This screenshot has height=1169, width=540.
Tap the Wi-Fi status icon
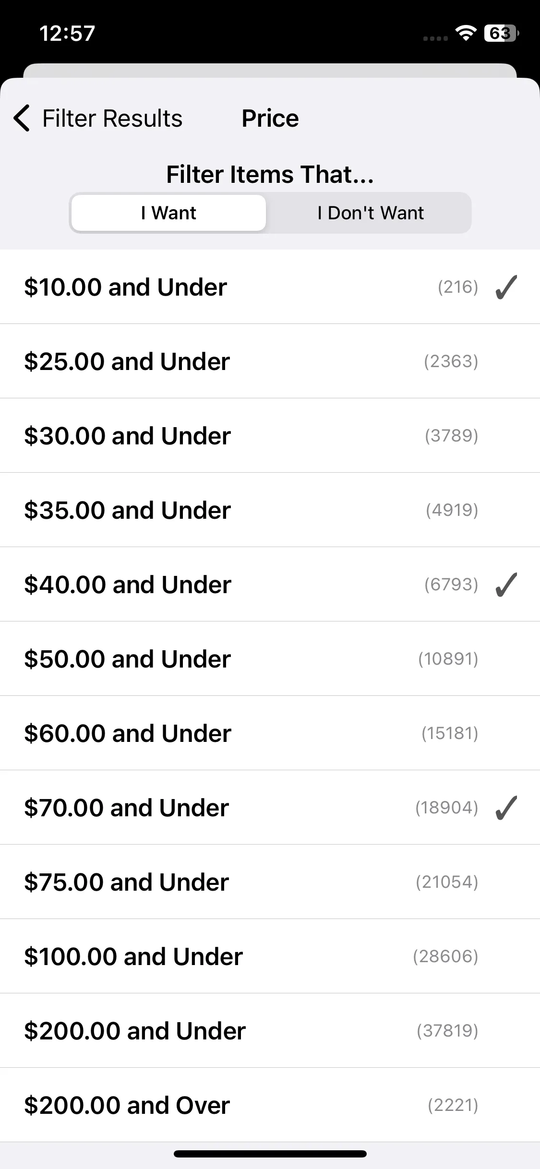466,33
